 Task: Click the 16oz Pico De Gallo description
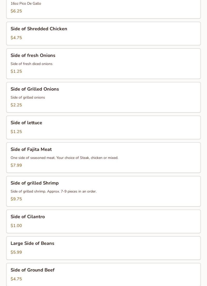(x=26, y=4)
